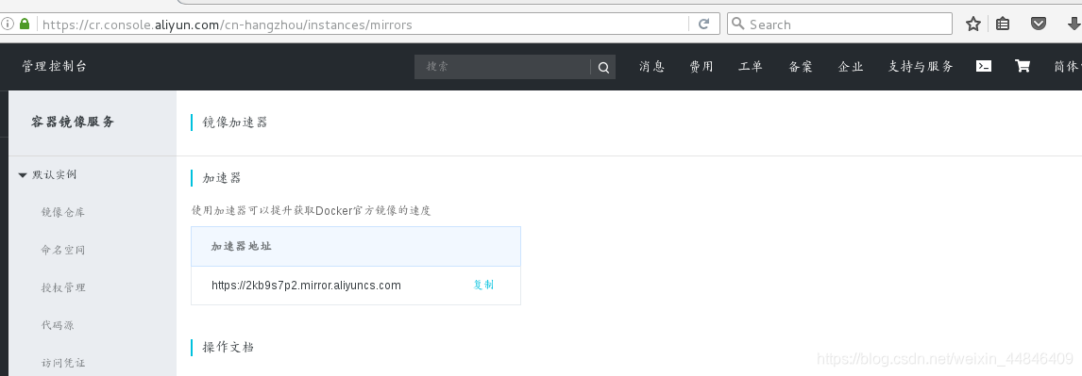Click the 加速器 section heading
The width and height of the screenshot is (1082, 376).
pos(222,178)
